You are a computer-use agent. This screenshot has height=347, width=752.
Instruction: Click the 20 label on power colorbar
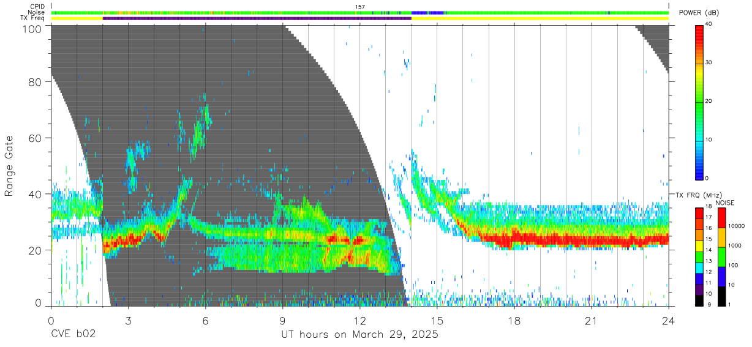709,102
